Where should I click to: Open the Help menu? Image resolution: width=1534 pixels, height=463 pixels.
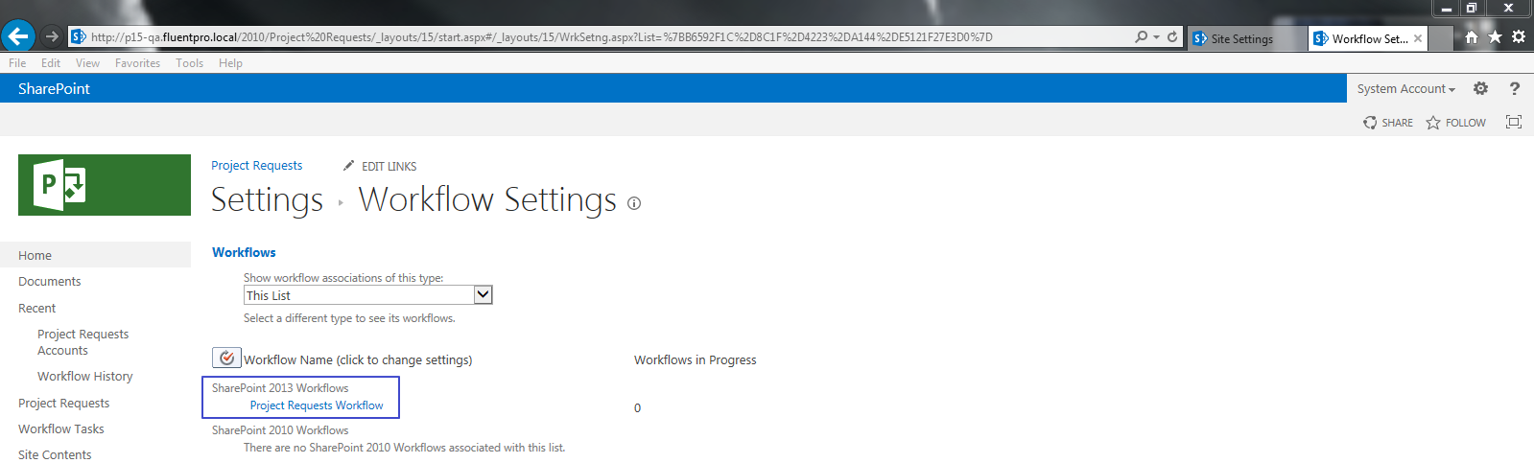point(230,63)
